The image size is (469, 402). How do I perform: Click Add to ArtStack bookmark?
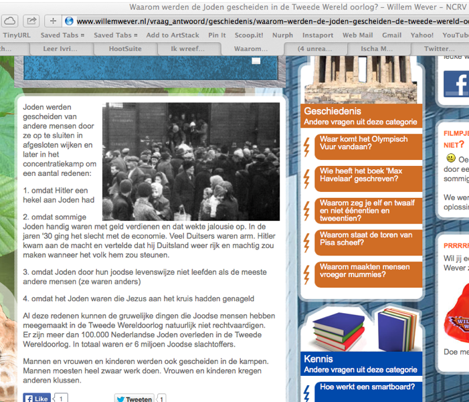tap(173, 35)
